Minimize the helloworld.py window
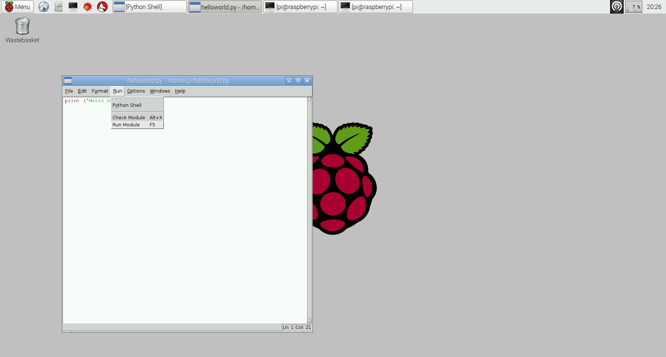The height and width of the screenshot is (357, 666). tap(289, 81)
